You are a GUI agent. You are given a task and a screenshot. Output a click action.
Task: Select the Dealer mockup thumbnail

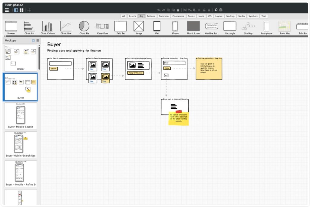coord(20,58)
